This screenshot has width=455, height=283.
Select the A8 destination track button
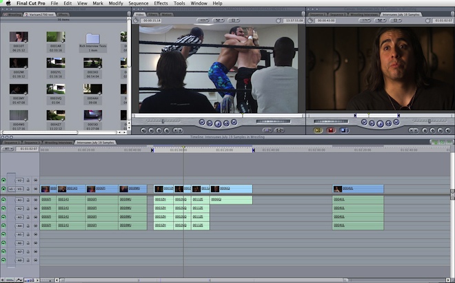tap(19, 260)
